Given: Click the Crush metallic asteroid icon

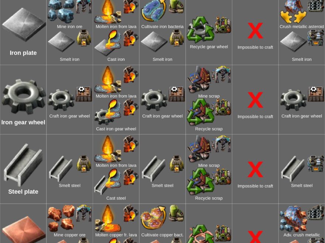Looking at the screenshot, I should [x=293, y=11].
